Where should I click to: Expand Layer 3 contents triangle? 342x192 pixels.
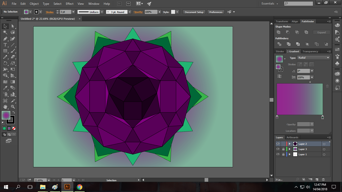[290, 149]
